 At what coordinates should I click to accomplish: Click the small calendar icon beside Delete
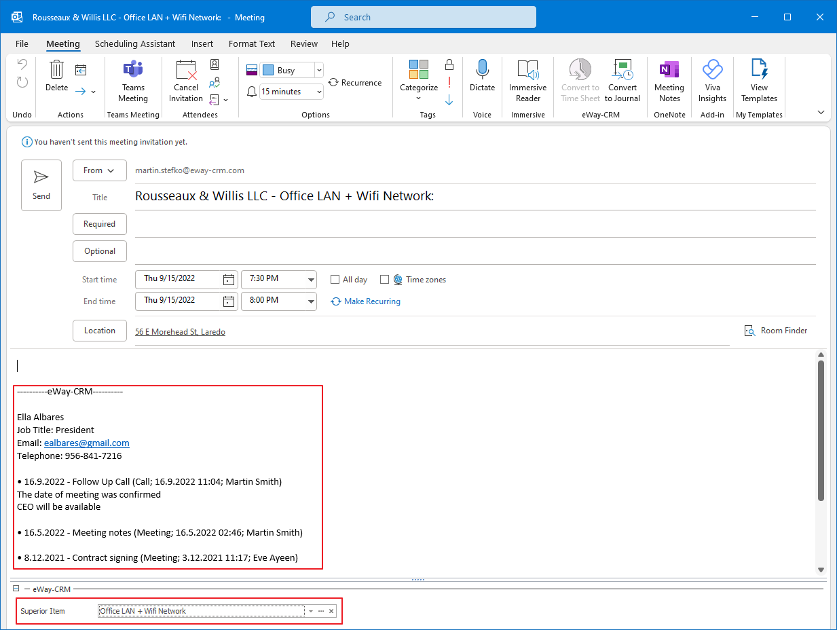(x=81, y=69)
